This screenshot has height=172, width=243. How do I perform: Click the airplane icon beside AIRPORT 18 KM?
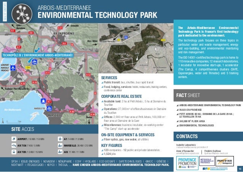click(x=14, y=139)
